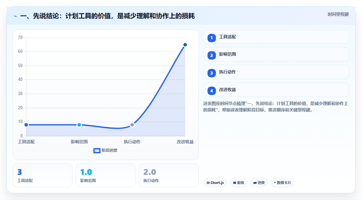Open the 执行动作 milestone row
Viewport: 362px width, 200px height.
pyautogui.click(x=276, y=72)
